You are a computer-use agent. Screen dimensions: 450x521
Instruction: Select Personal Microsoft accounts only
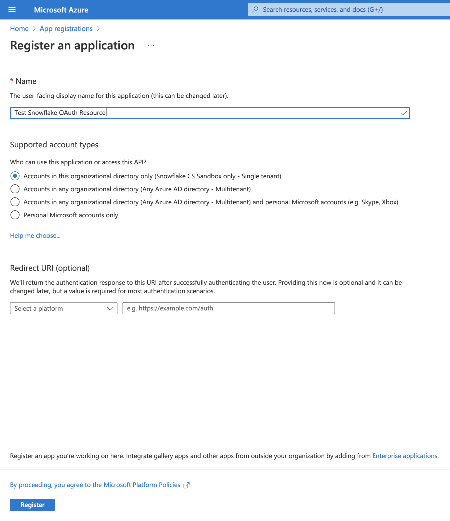15,215
